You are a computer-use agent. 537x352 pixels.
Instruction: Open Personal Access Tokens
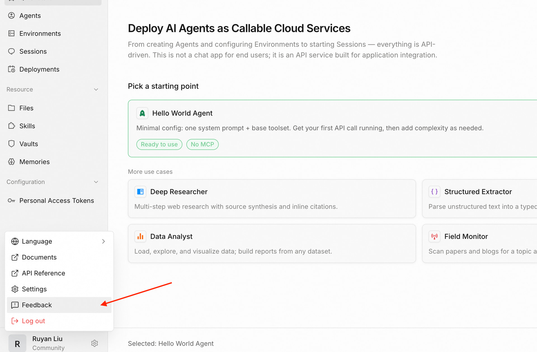53,201
